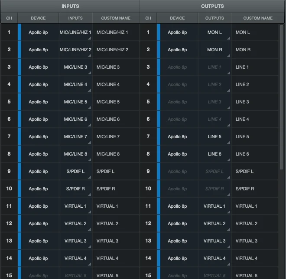Open the LINE 6 output dropdown
The image size is (286, 279).
[x=214, y=154]
